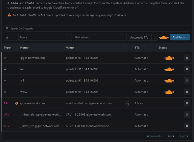
Task: Click the '_tsdns._tcp.giger-network.com.' name
Action: [x=40, y=126]
